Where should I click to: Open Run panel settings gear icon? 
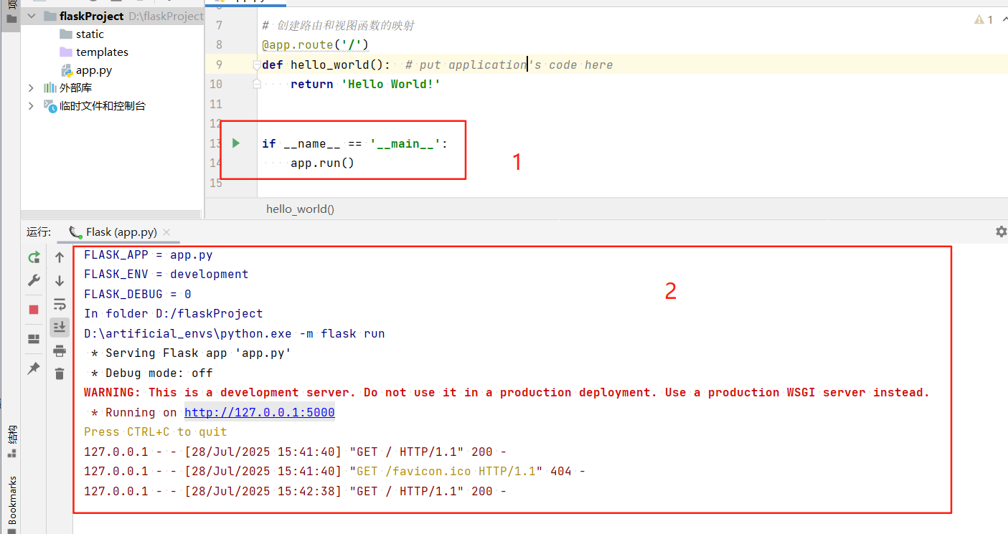(x=1001, y=232)
